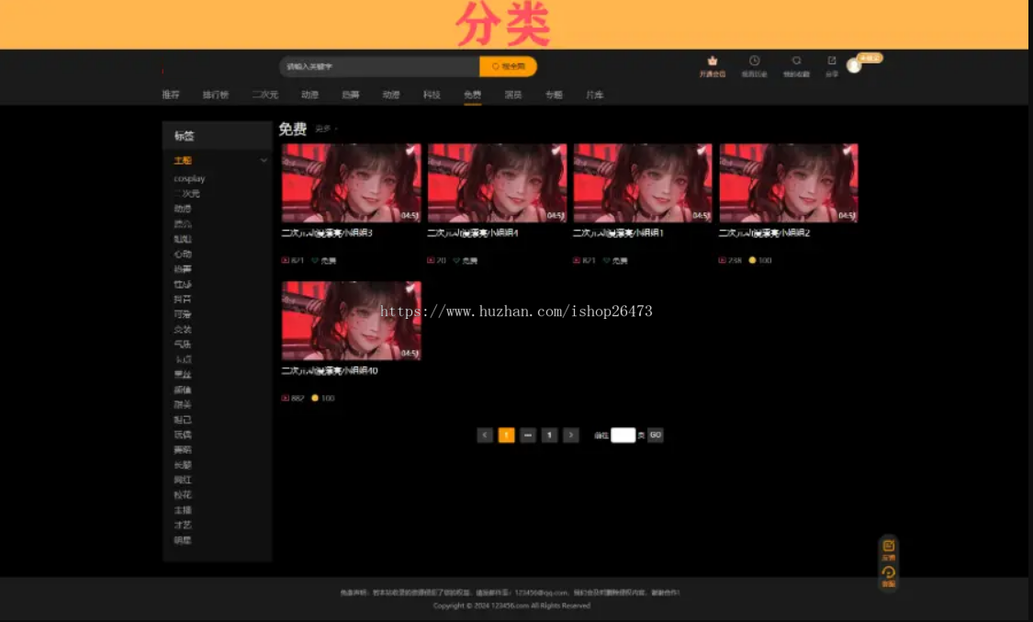The width and height of the screenshot is (1033, 622).
Task: Focus the keyword search input field
Action: click(379, 66)
